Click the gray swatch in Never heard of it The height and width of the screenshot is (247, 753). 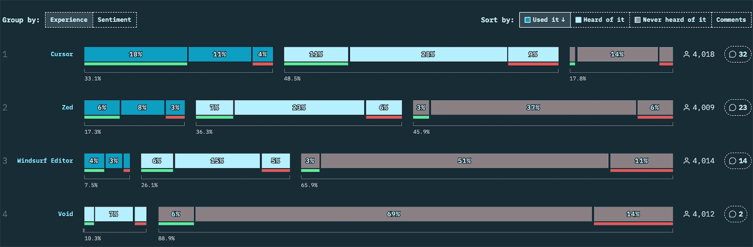[637, 20]
